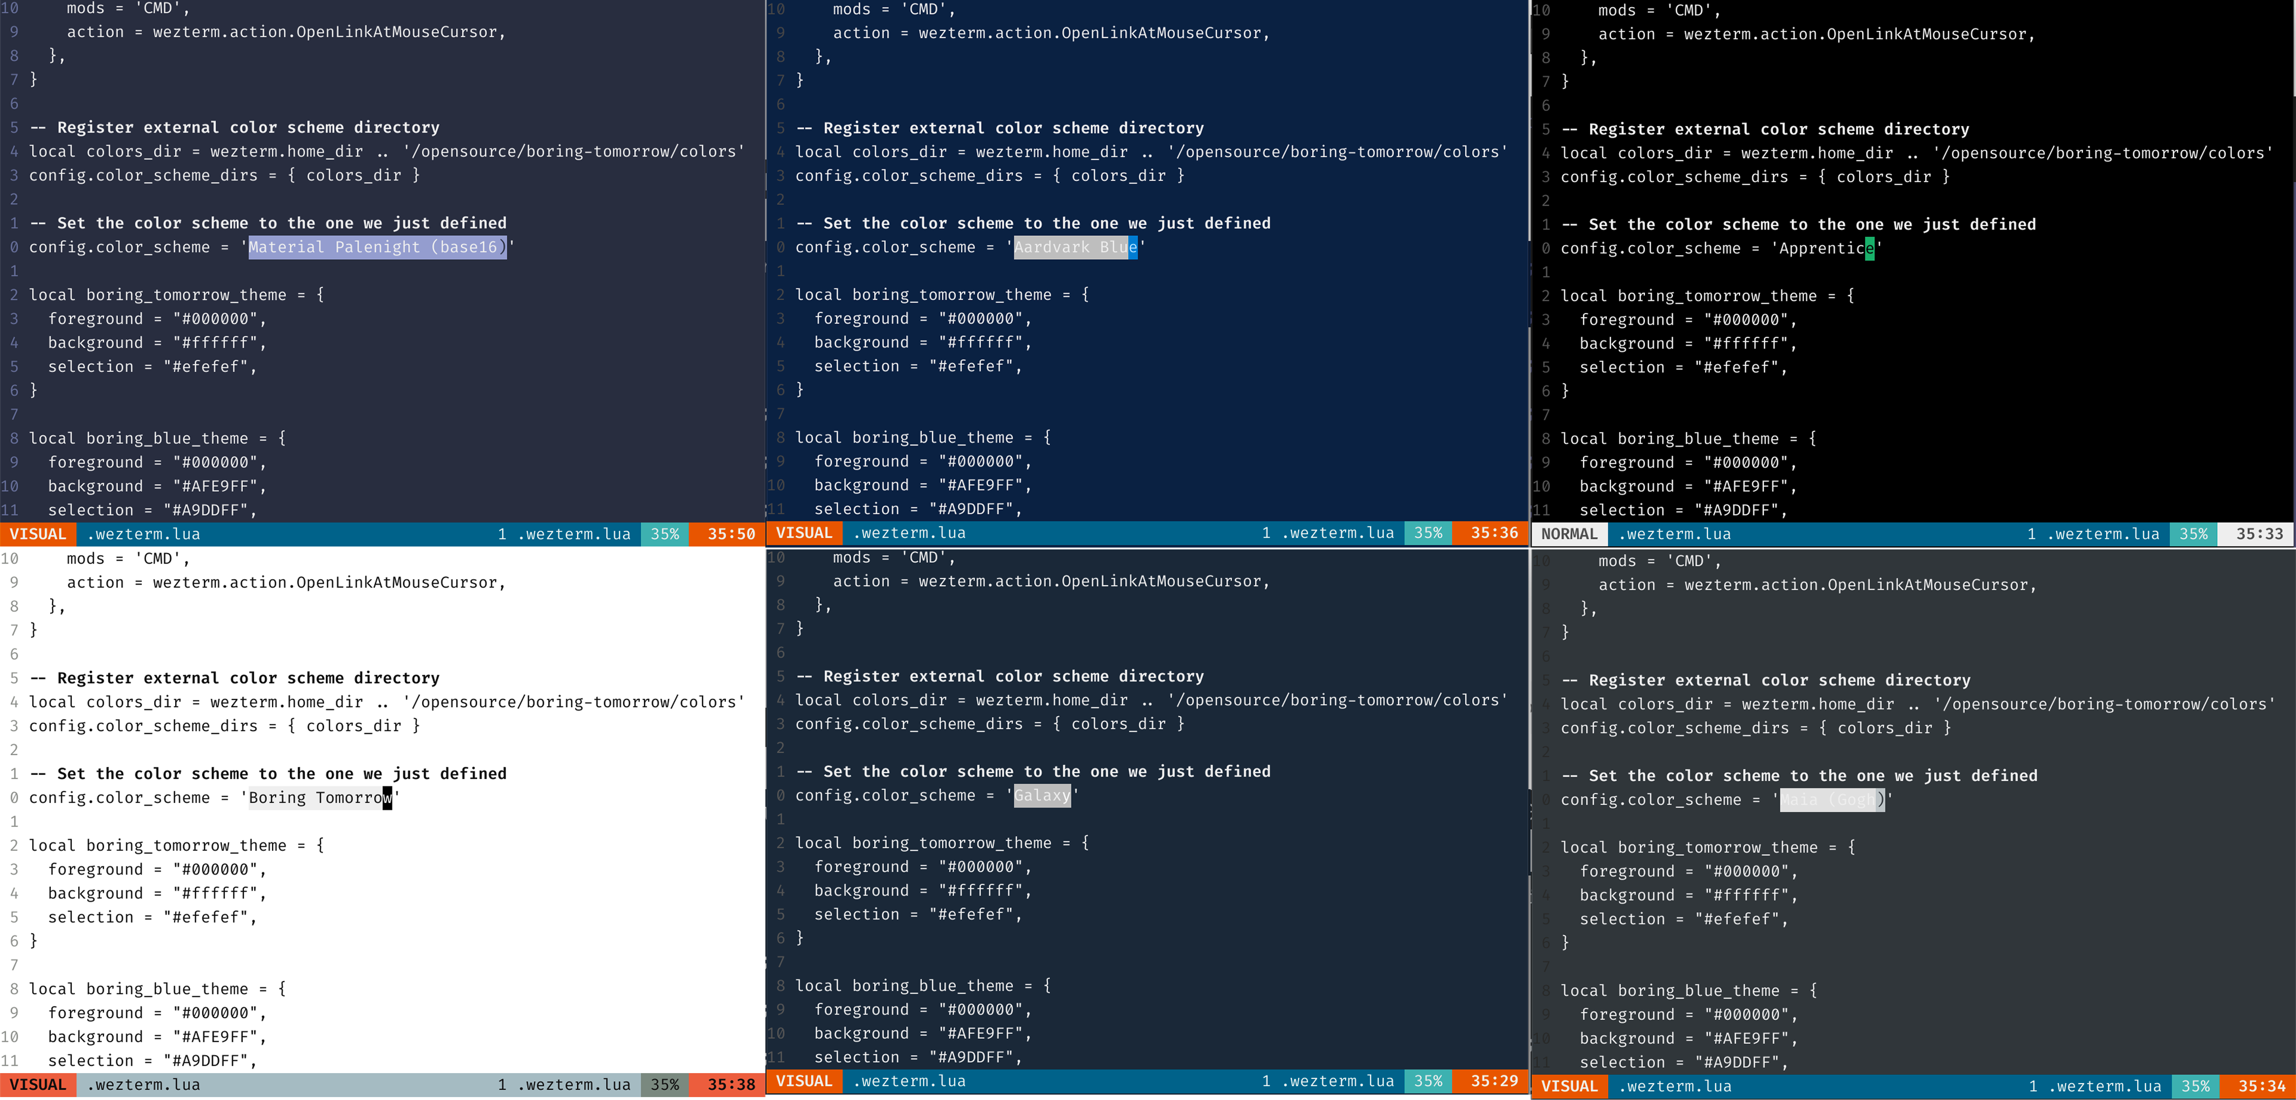Click the OpenLinkAtMouseCursor line in the Apprentice pane
The width and height of the screenshot is (2296, 1100).
point(1817,35)
